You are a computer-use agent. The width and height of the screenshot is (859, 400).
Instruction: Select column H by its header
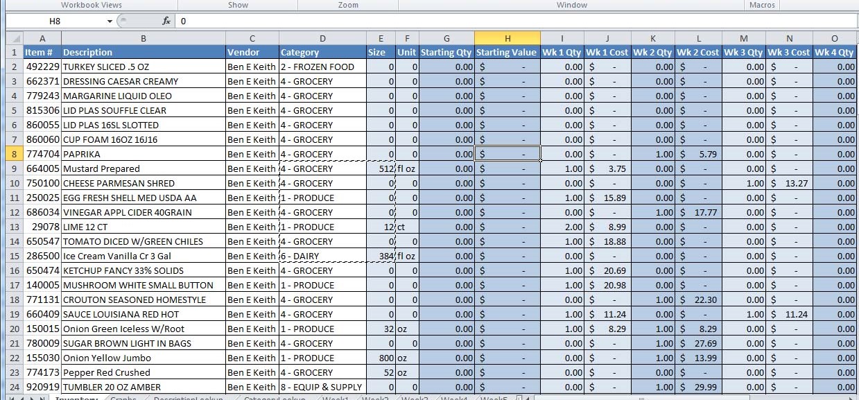(x=507, y=37)
